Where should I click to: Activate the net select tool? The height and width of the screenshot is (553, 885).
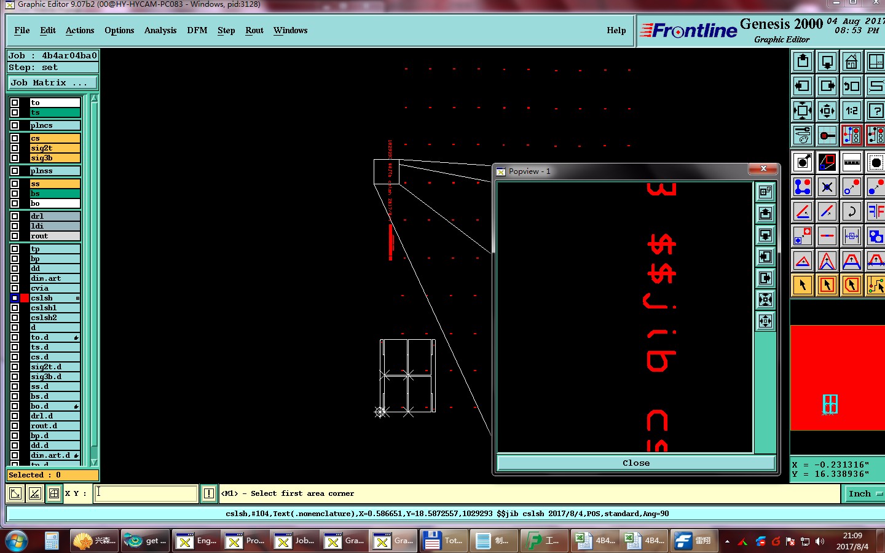point(875,285)
